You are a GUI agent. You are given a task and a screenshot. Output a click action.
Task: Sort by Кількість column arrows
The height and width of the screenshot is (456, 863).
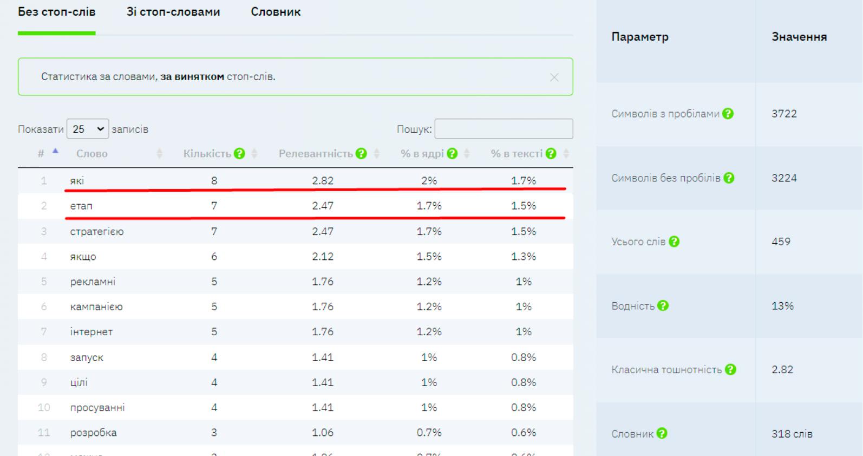[x=254, y=154]
